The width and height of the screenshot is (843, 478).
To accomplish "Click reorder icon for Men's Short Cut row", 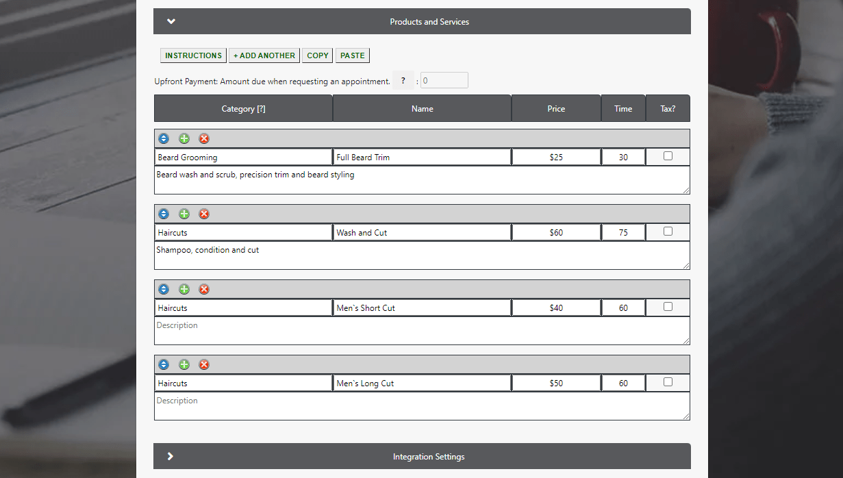I will 163,289.
